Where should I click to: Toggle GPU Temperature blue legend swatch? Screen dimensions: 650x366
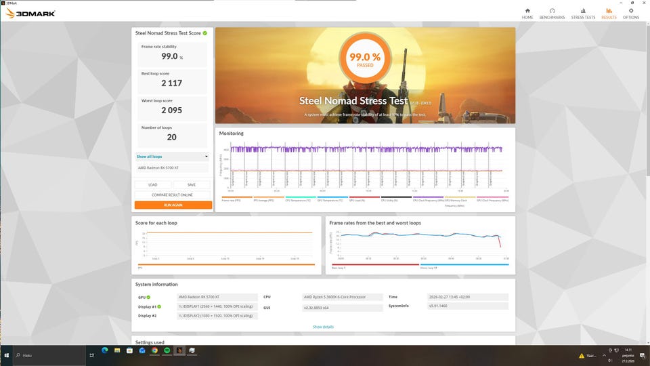(332, 197)
